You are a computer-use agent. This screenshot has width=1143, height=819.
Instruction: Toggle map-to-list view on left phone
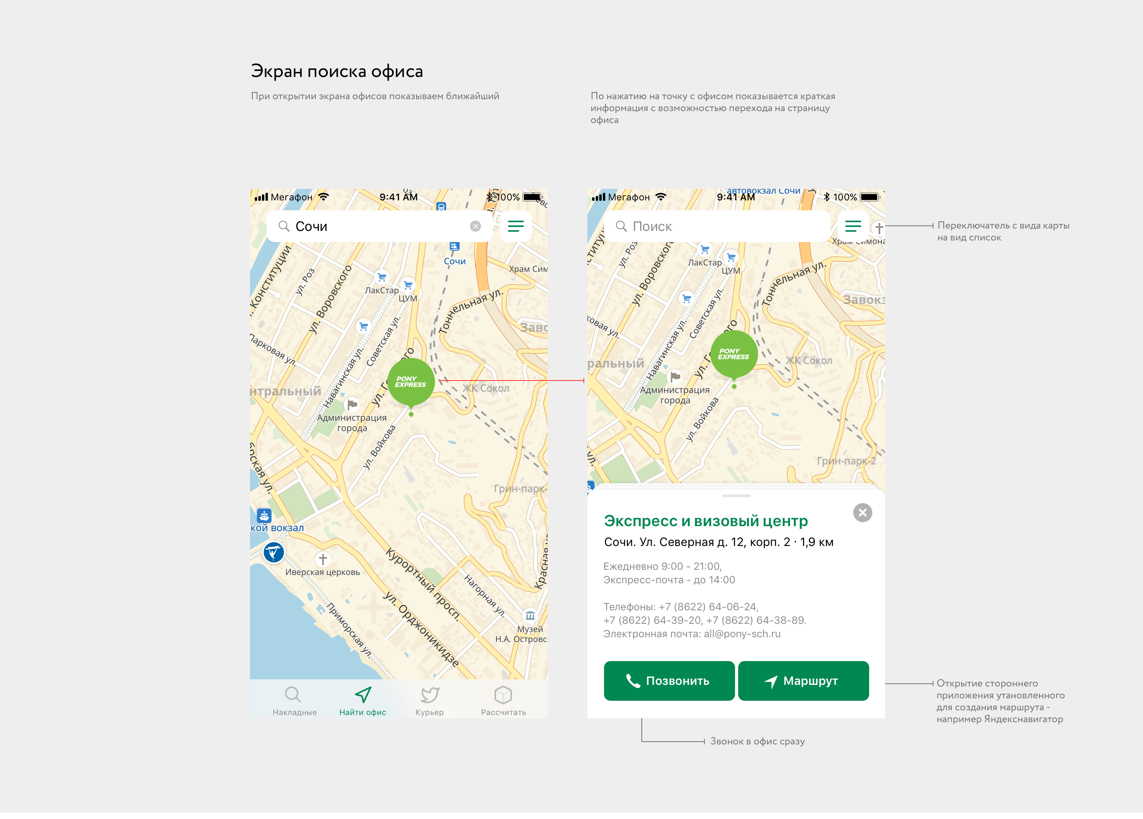click(515, 226)
